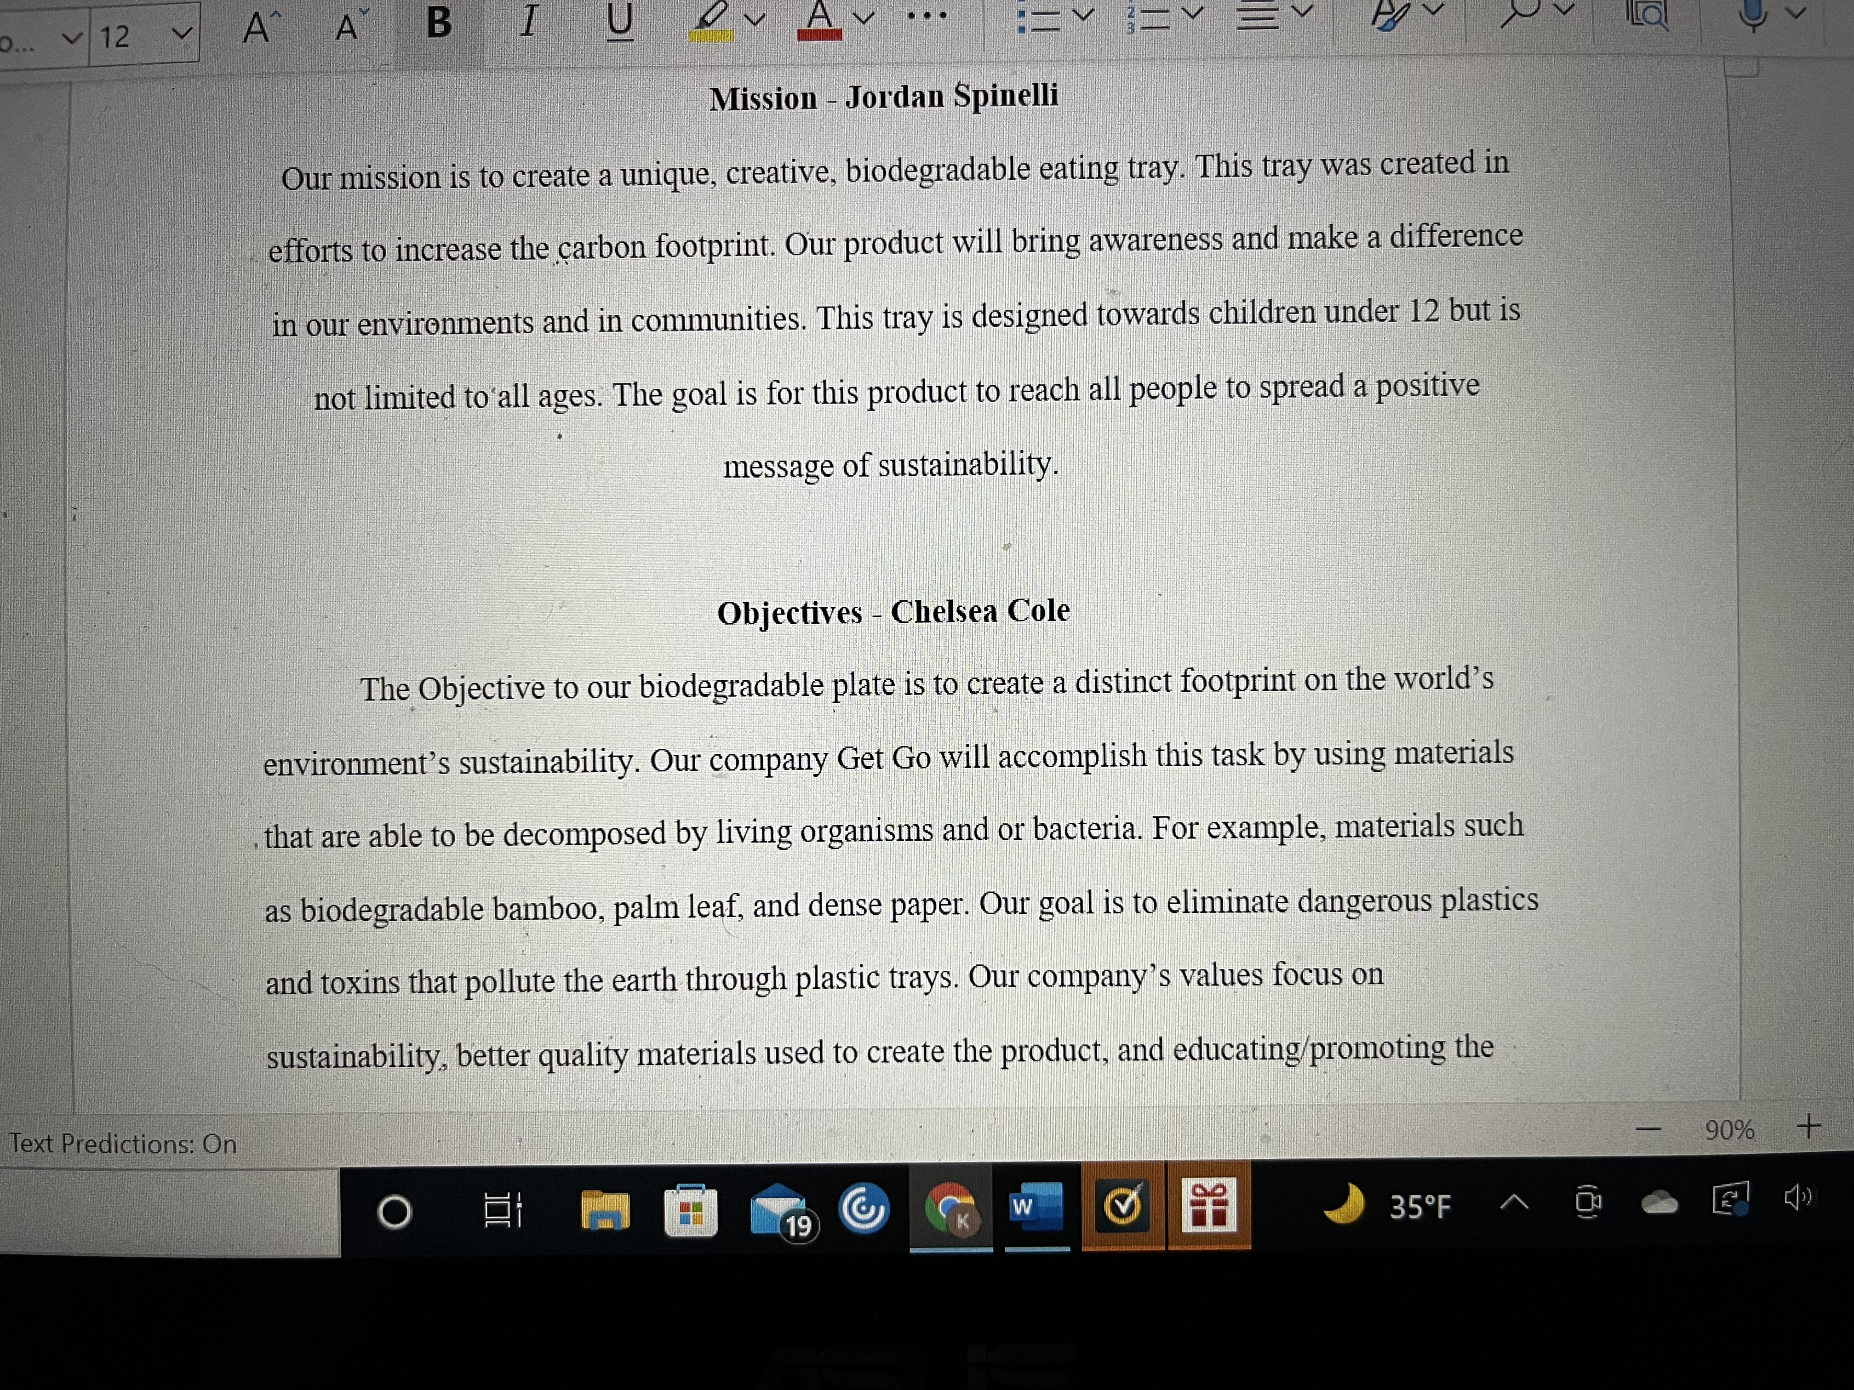Open more font options ellipsis
Screen dimensions: 1854x1390
(928, 15)
